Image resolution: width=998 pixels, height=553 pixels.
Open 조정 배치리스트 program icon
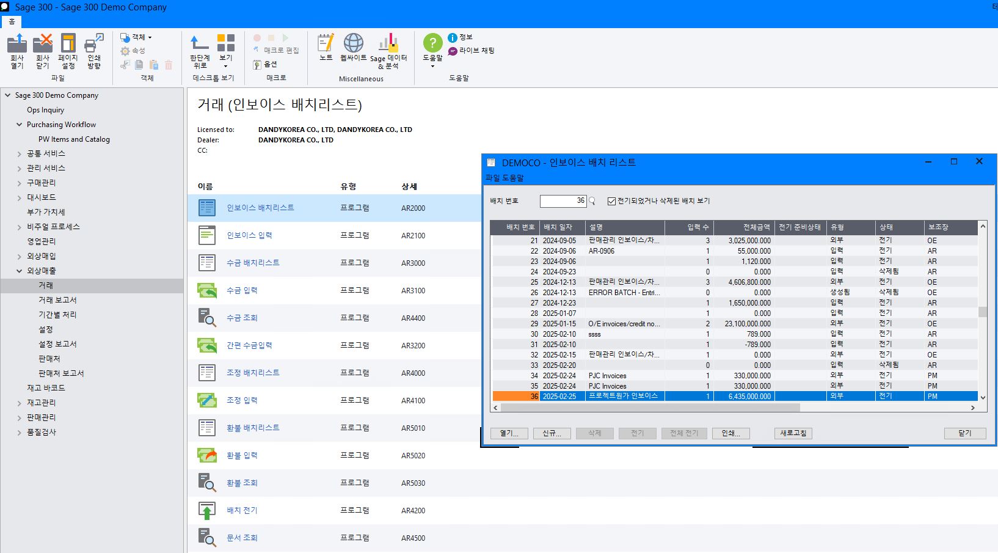[207, 373]
